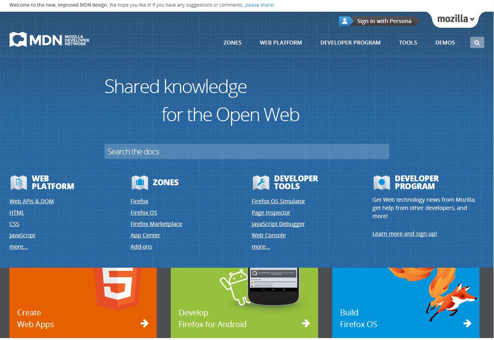Click the ZONES section heading
This screenshot has height=340, width=494.
point(166,183)
